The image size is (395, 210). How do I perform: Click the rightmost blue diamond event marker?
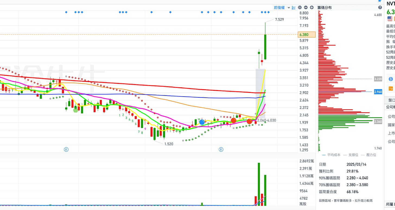pyautogui.click(x=269, y=12)
